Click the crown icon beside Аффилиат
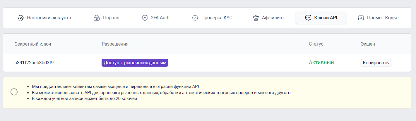 256,18
